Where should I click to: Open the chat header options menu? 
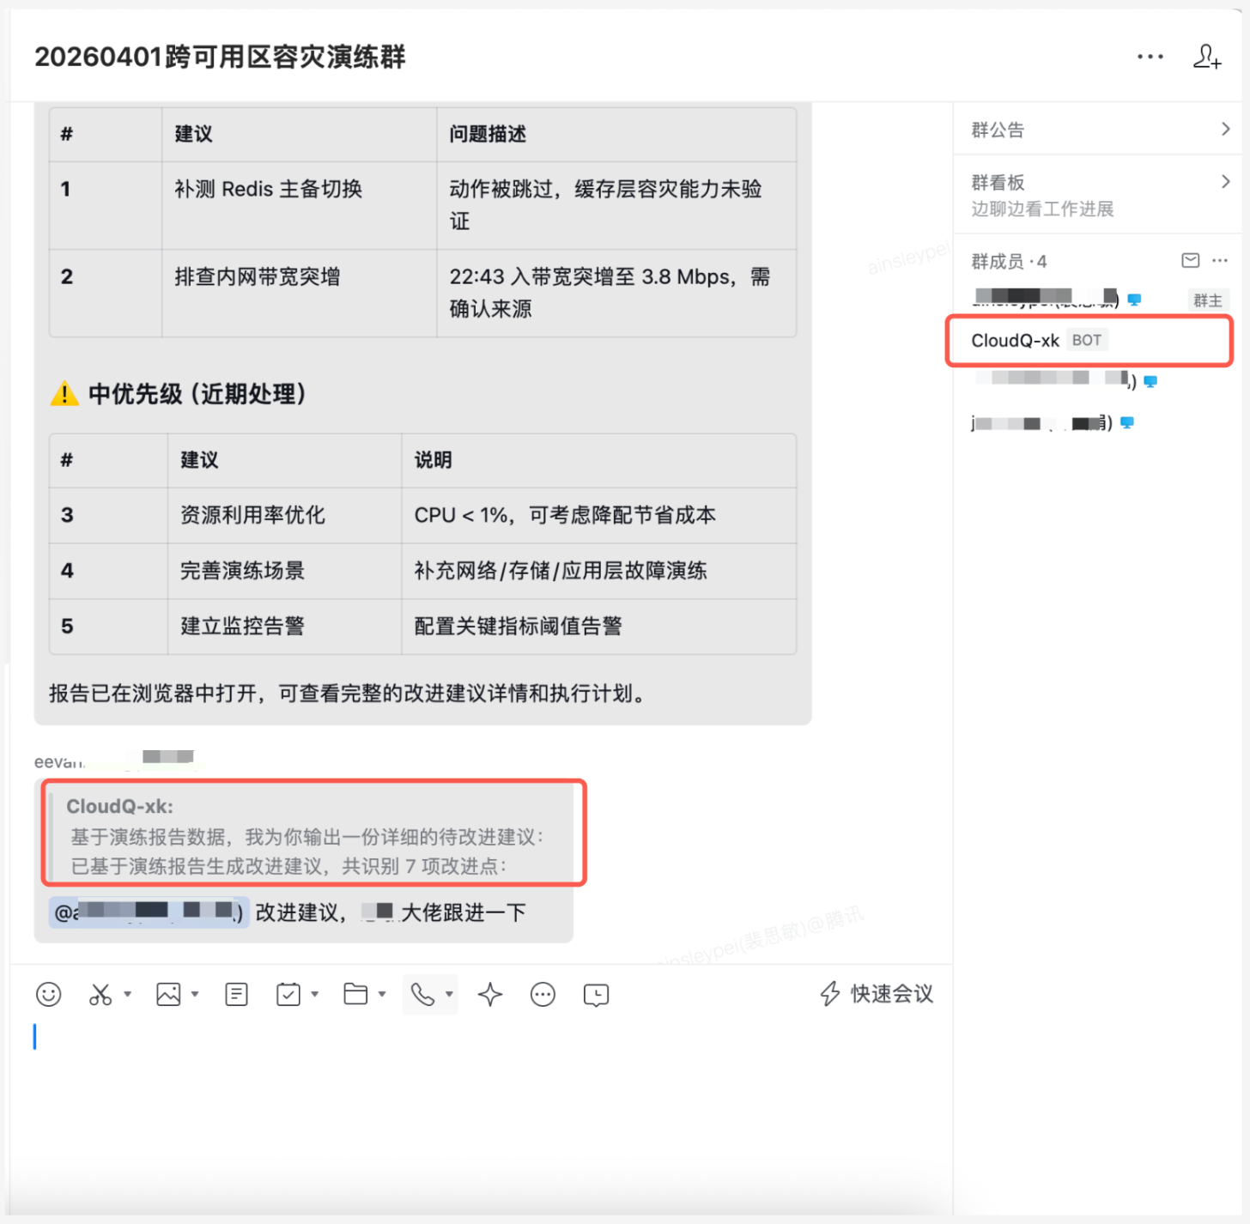[x=1150, y=57]
